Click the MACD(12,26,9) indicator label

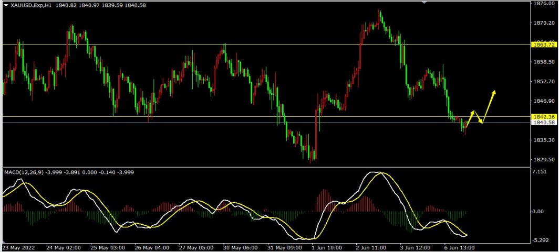pos(24,172)
